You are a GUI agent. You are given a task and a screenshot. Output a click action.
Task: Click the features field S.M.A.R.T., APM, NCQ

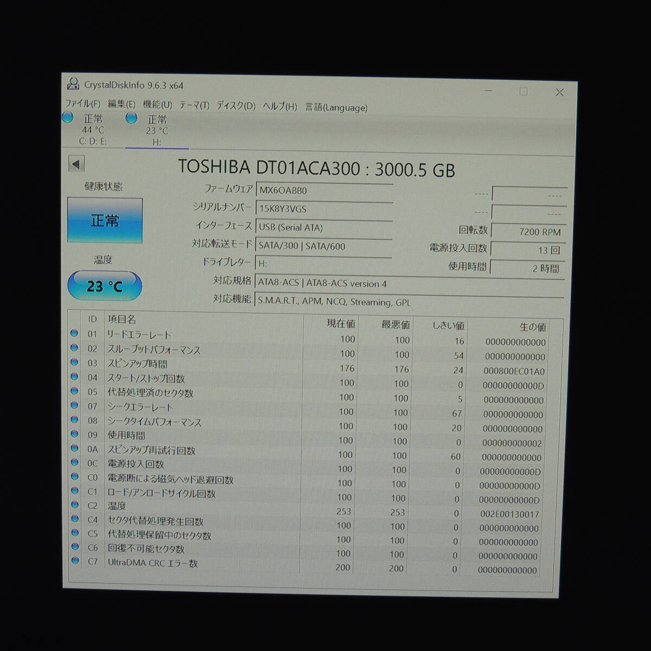(410, 302)
